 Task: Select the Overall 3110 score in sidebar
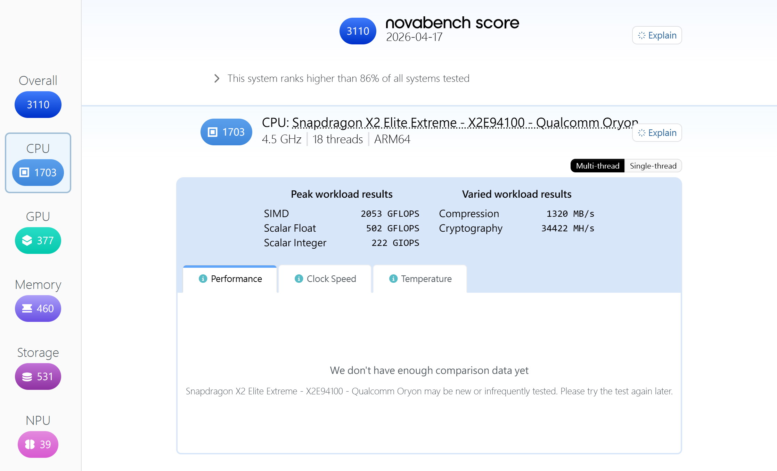coord(38,104)
